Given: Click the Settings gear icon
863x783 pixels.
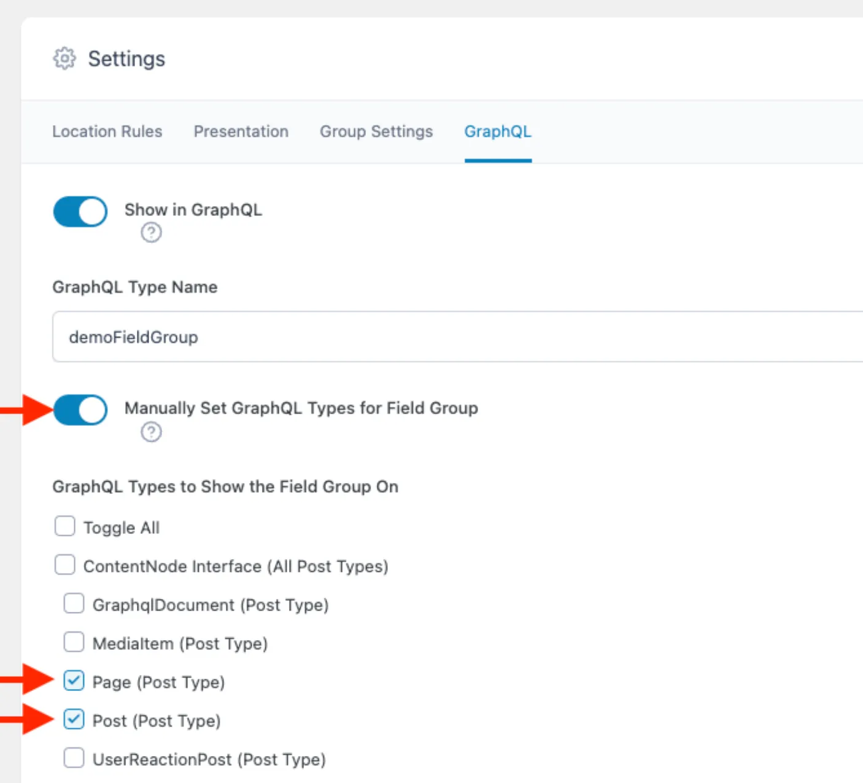Looking at the screenshot, I should point(64,58).
